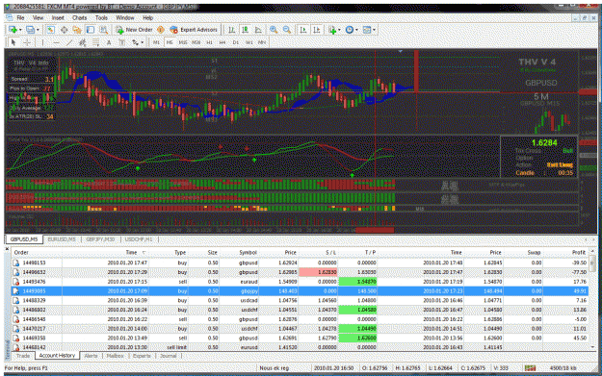Toggle chart Auto Scroll icon
This screenshot has height=376, width=602.
[303, 30]
